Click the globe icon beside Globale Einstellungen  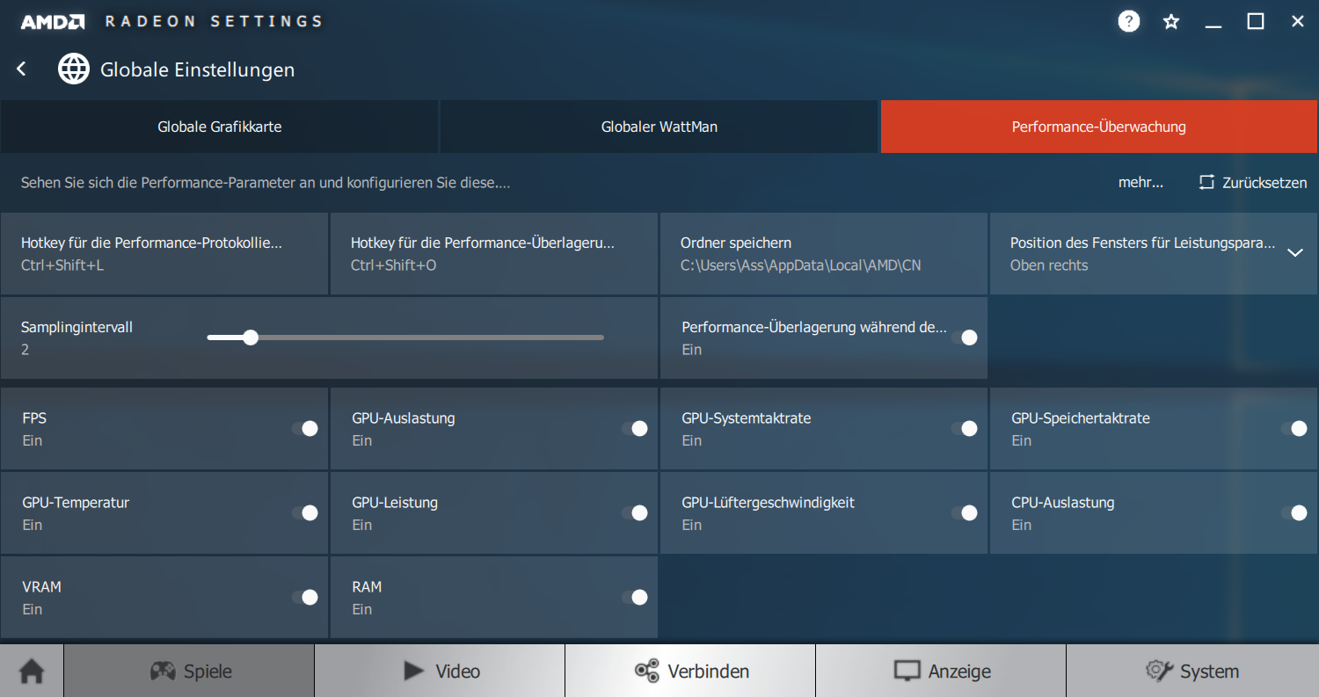pyautogui.click(x=74, y=69)
